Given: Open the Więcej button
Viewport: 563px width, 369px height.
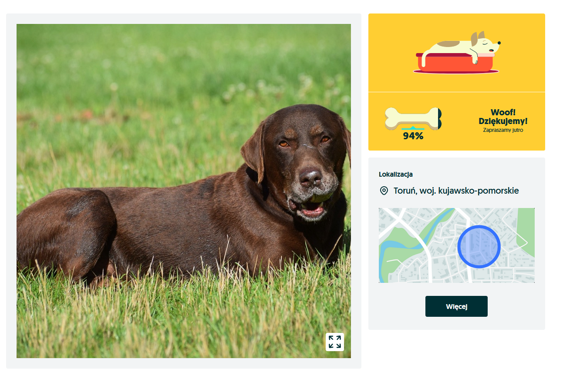Looking at the screenshot, I should pyautogui.click(x=456, y=306).
